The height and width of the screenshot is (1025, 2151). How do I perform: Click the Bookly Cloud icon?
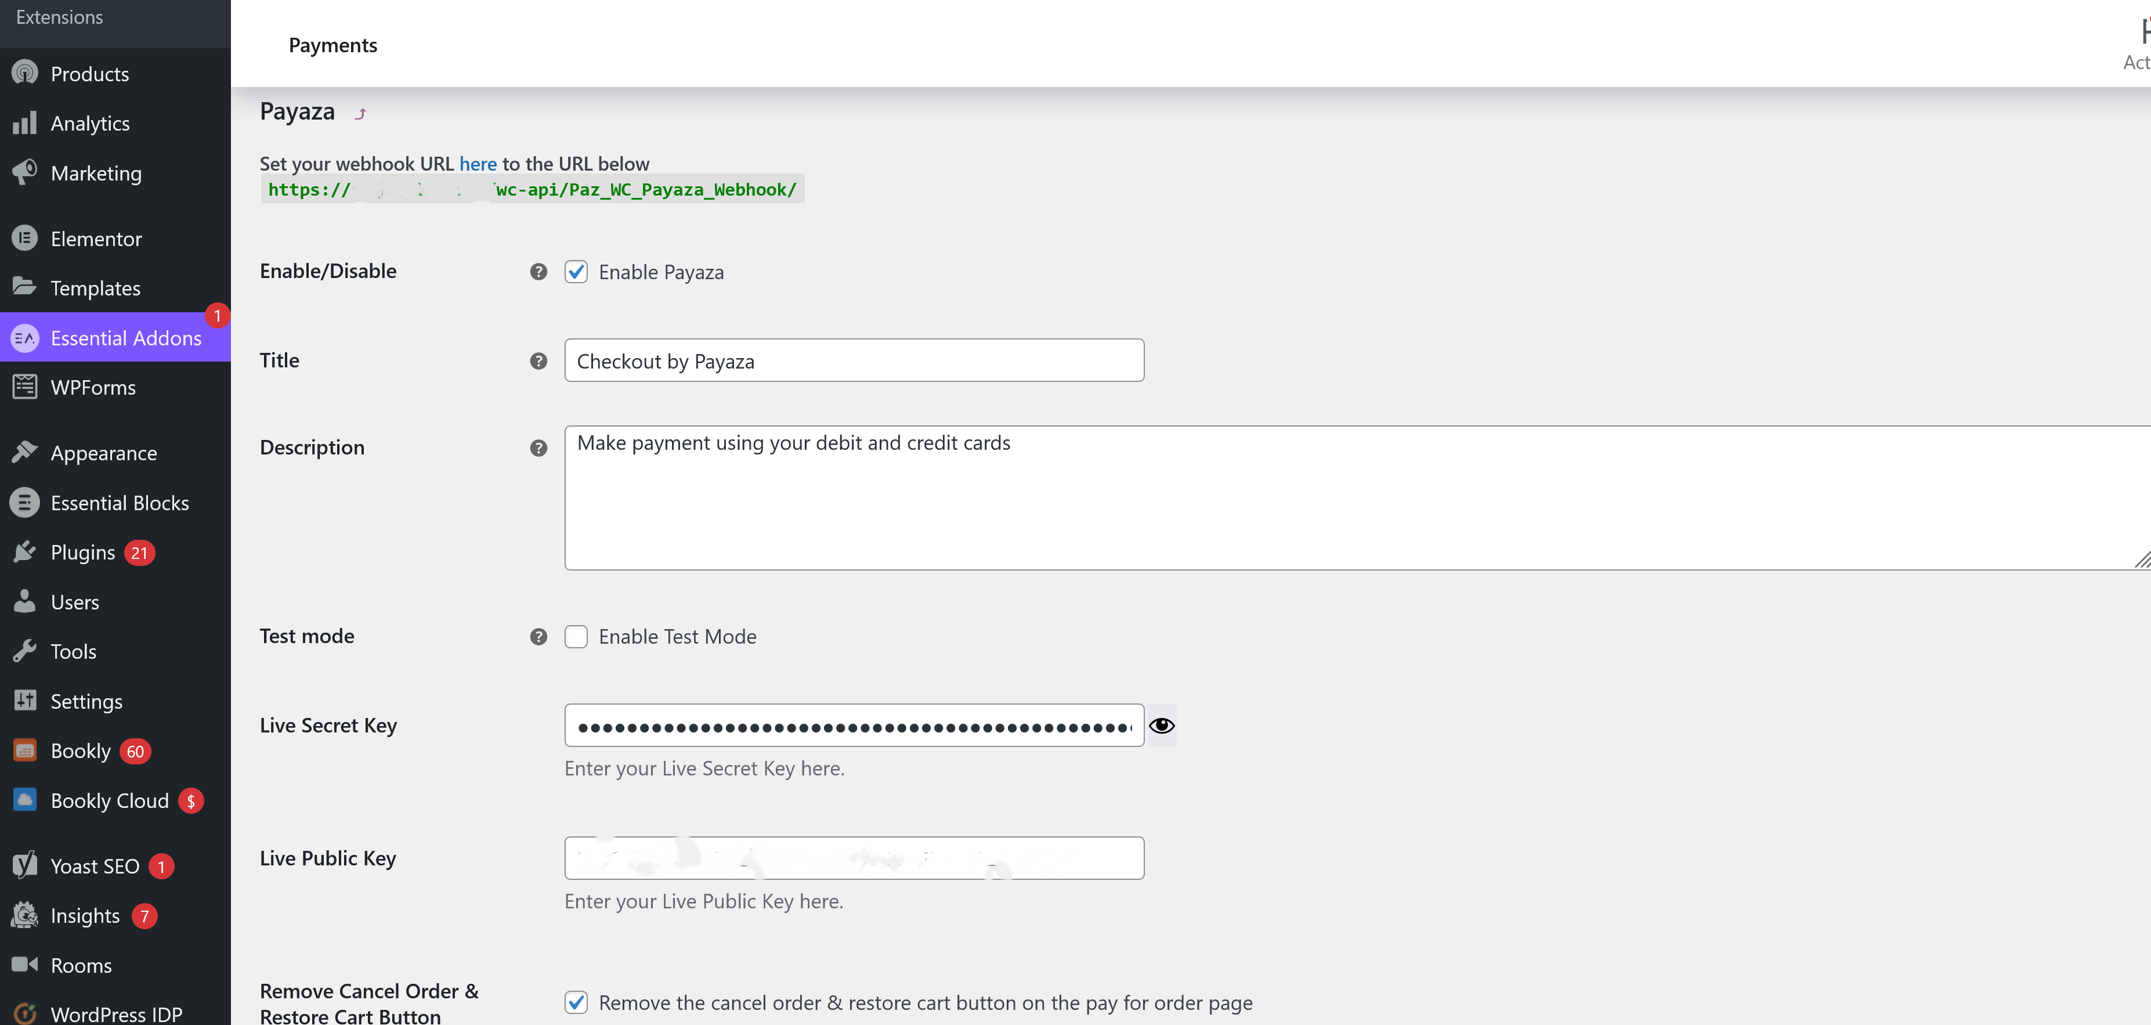[x=25, y=799]
